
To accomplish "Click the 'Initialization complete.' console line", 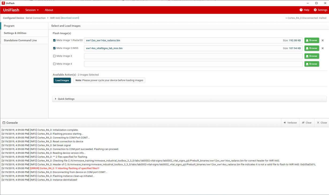I will coord(40,130).
